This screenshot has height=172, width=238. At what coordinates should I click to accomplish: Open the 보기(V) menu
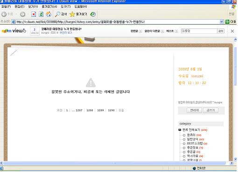[33, 7]
